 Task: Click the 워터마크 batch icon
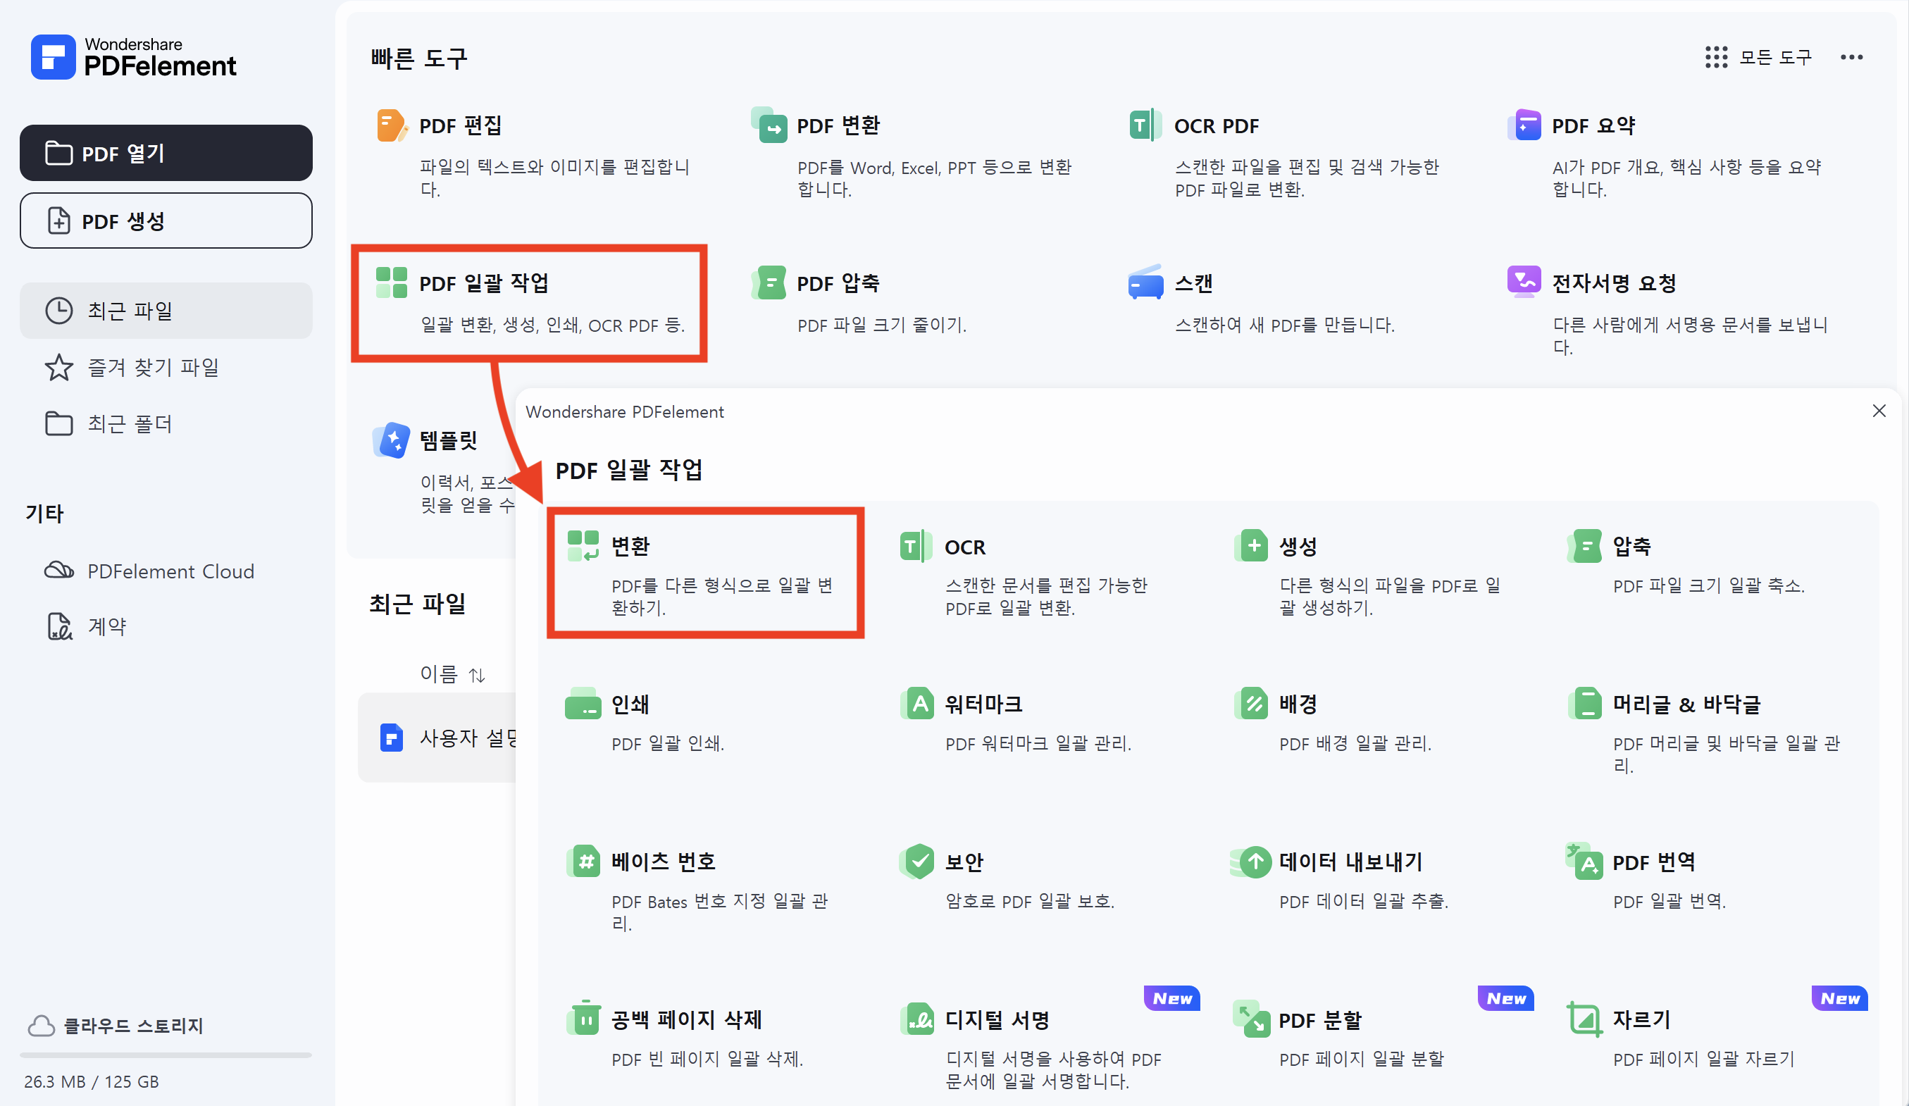pos(917,704)
